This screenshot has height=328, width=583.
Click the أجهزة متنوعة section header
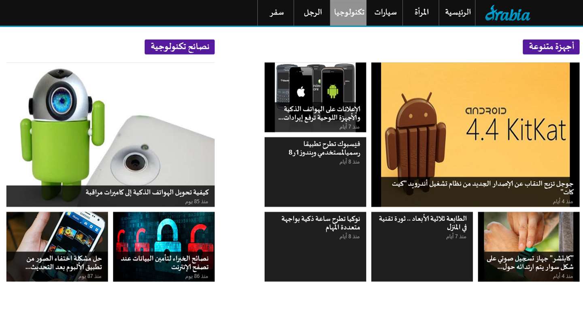point(551,47)
